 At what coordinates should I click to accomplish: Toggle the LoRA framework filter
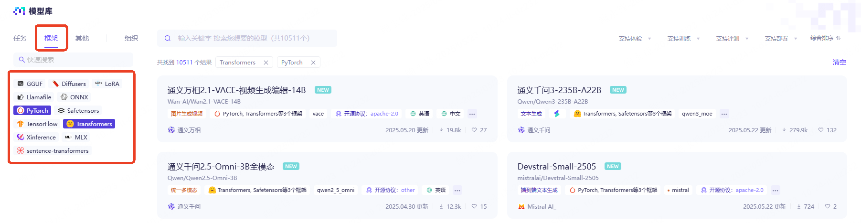click(107, 84)
